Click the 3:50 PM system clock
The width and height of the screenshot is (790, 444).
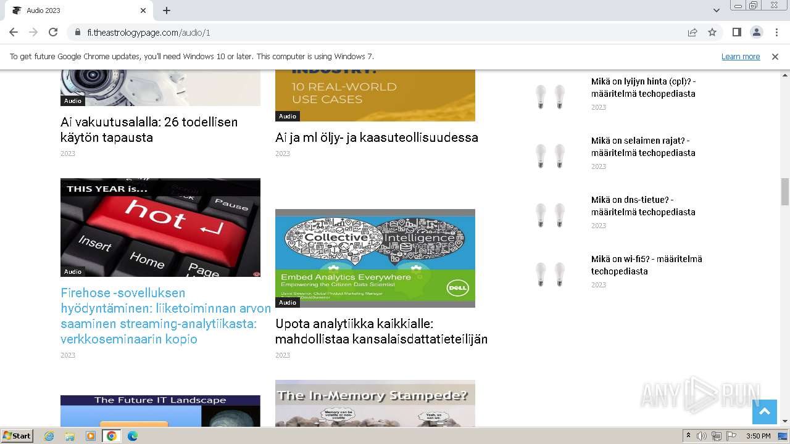click(758, 436)
